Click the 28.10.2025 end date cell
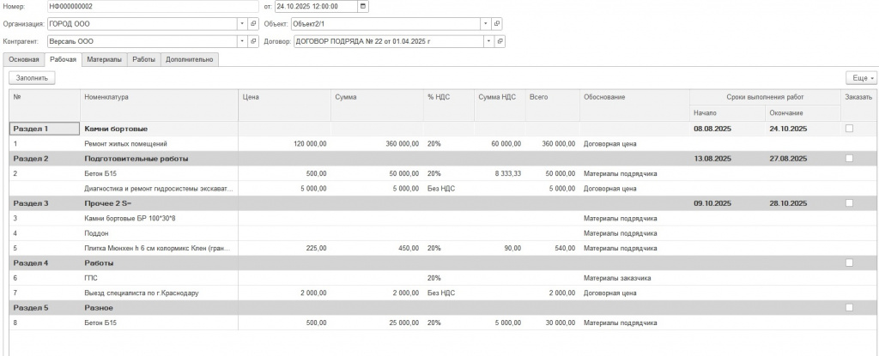The image size is (879, 356). [x=803, y=203]
